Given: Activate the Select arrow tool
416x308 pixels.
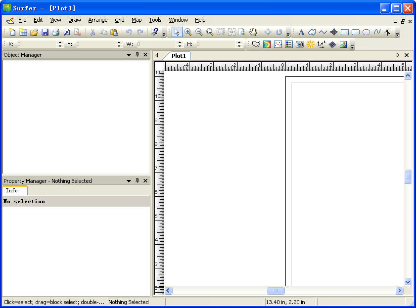Looking at the screenshot, I should coord(177,32).
